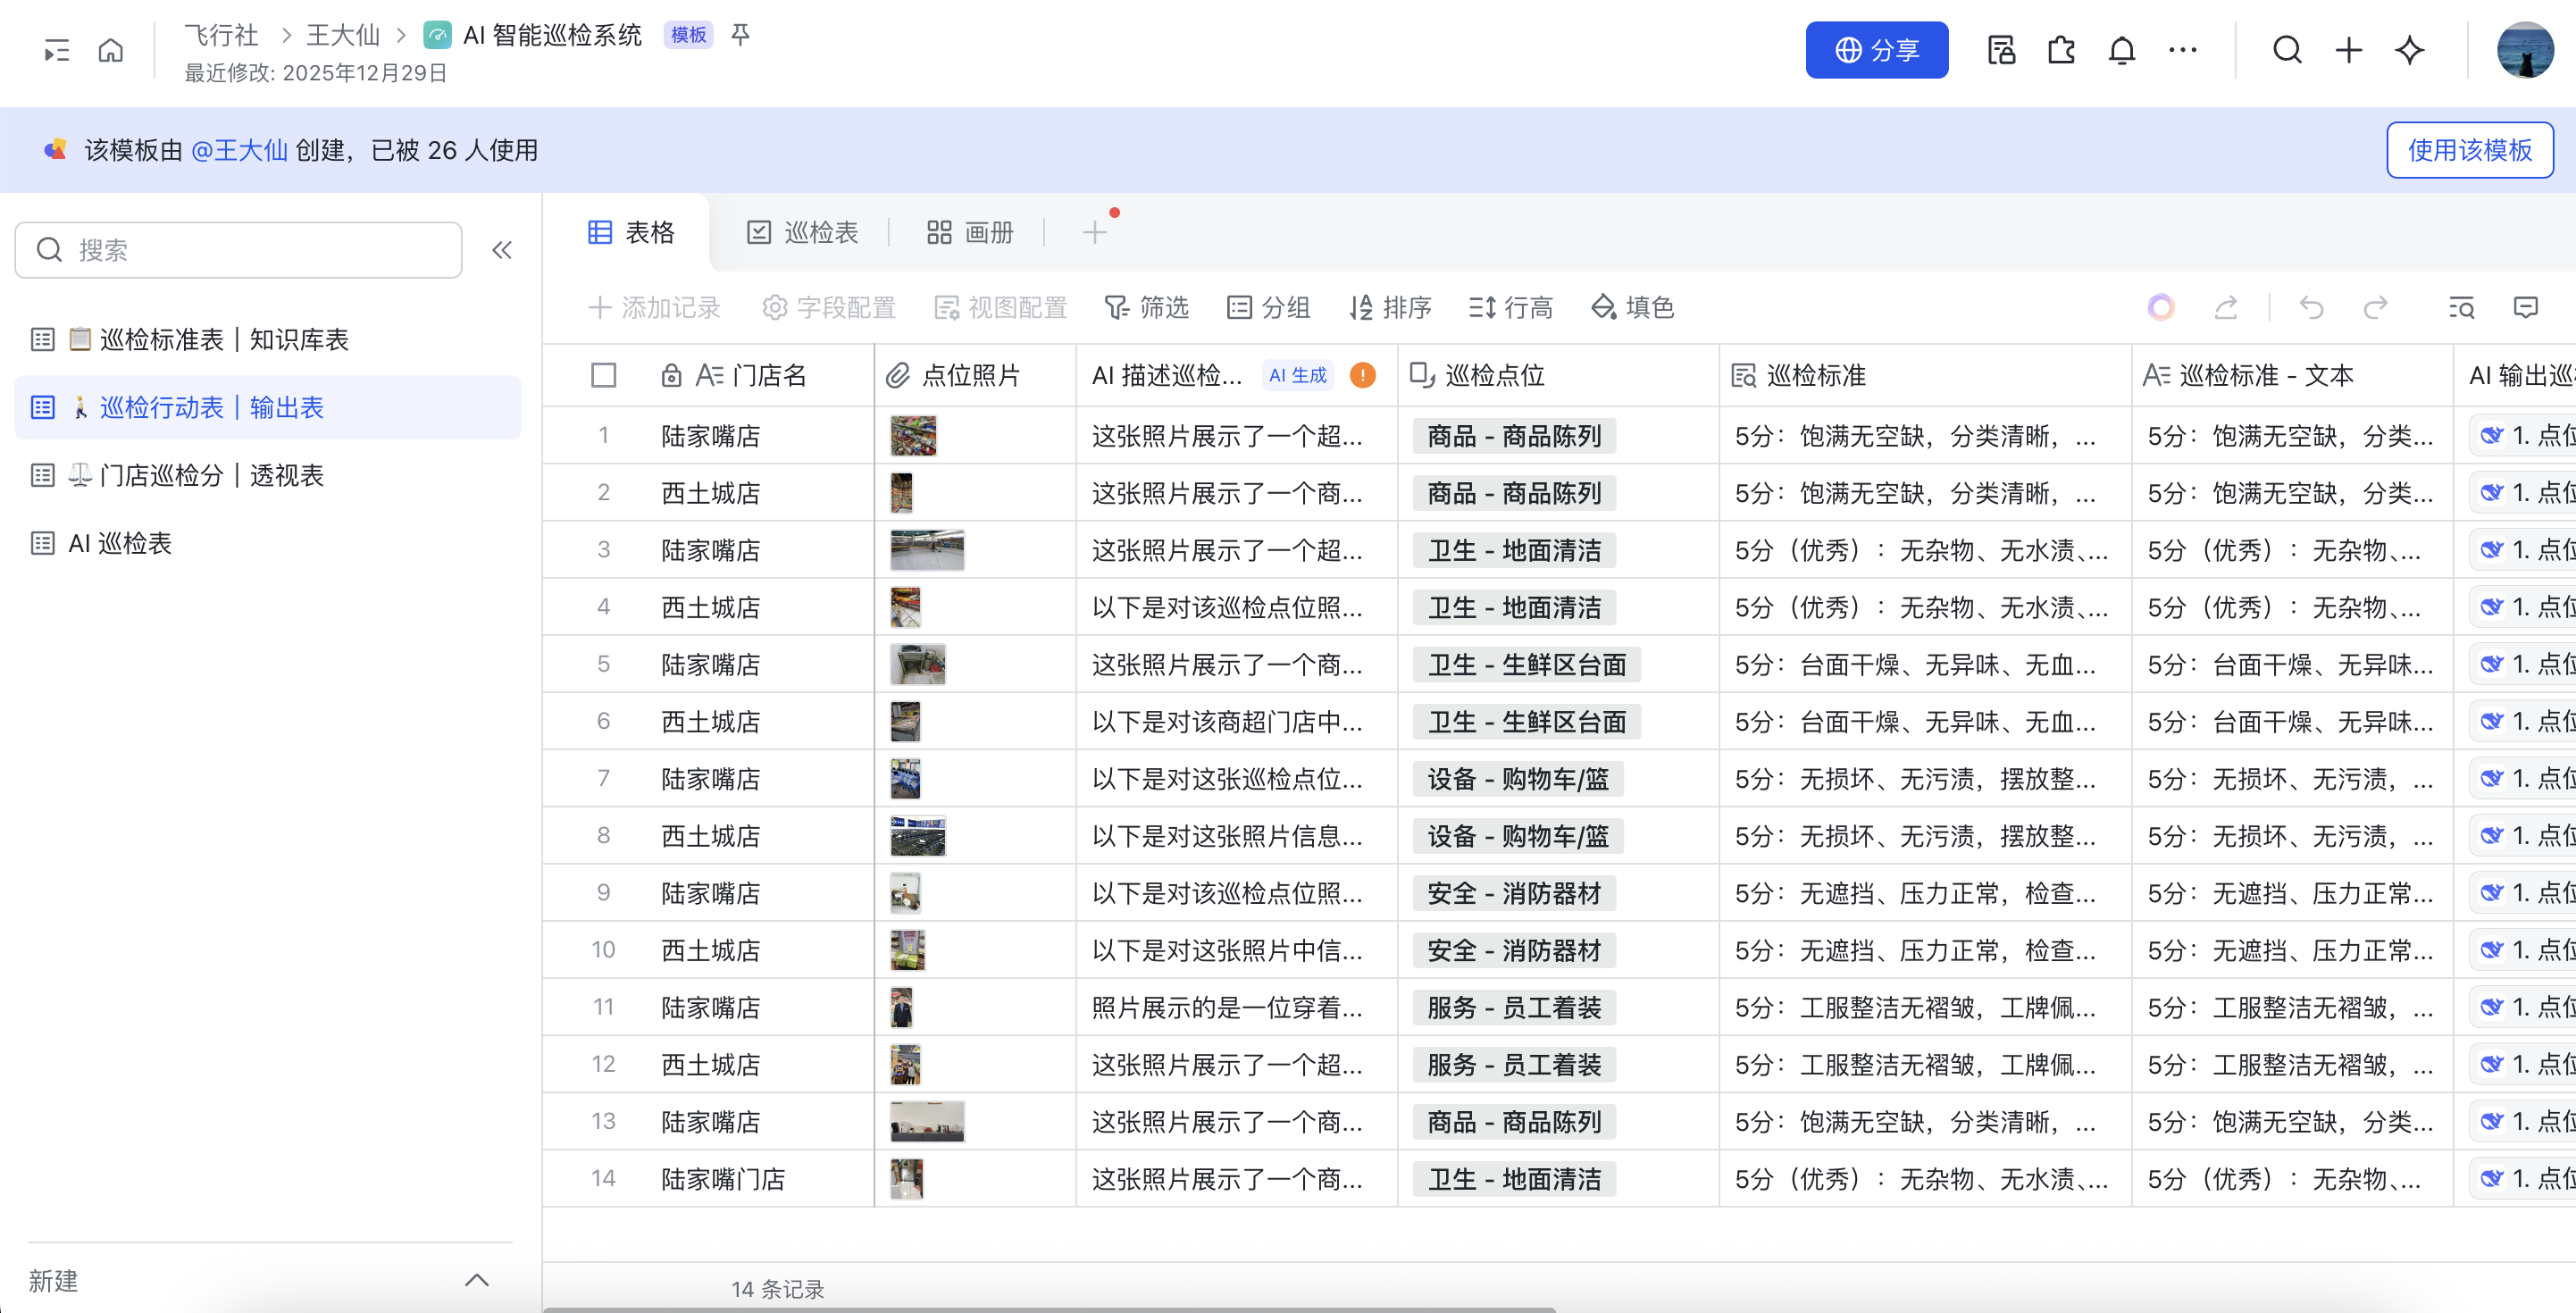The width and height of the screenshot is (2576, 1313).
Task: Open the 行高 row height dropdown
Action: click(x=1510, y=307)
